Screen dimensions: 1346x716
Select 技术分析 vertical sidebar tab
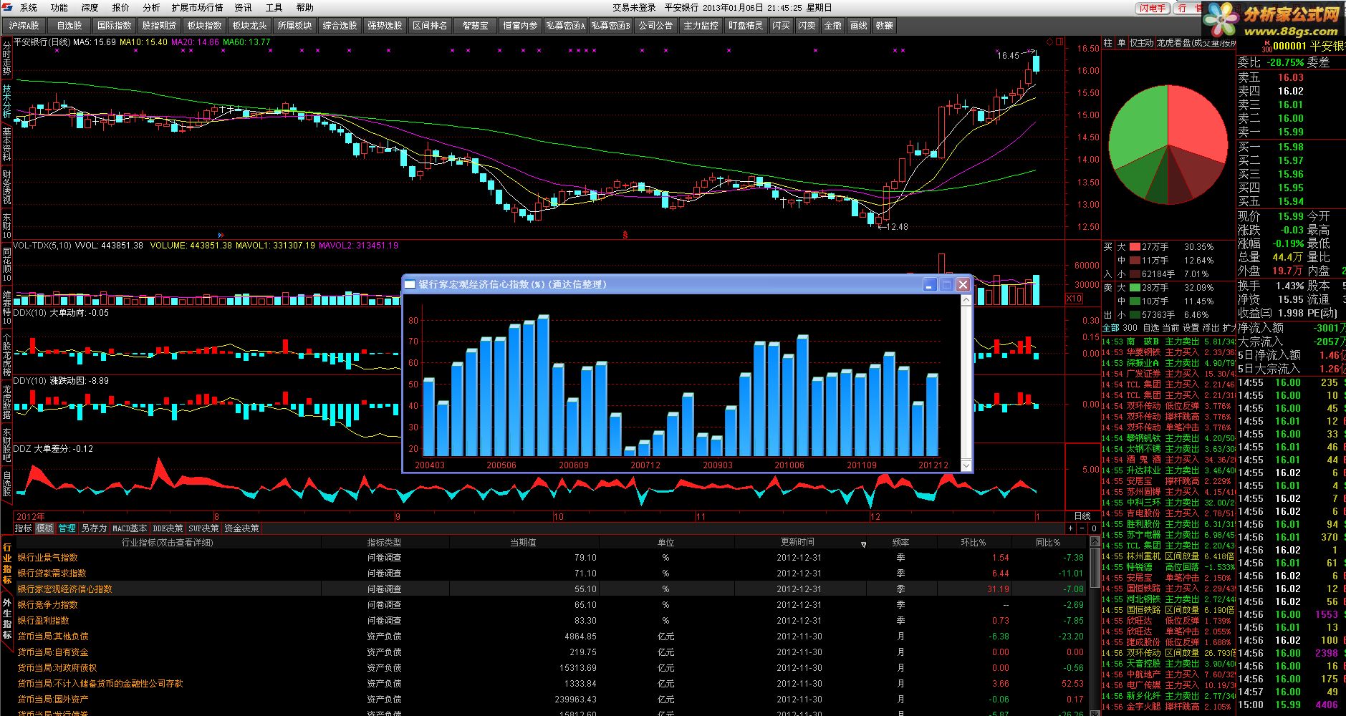click(x=6, y=101)
